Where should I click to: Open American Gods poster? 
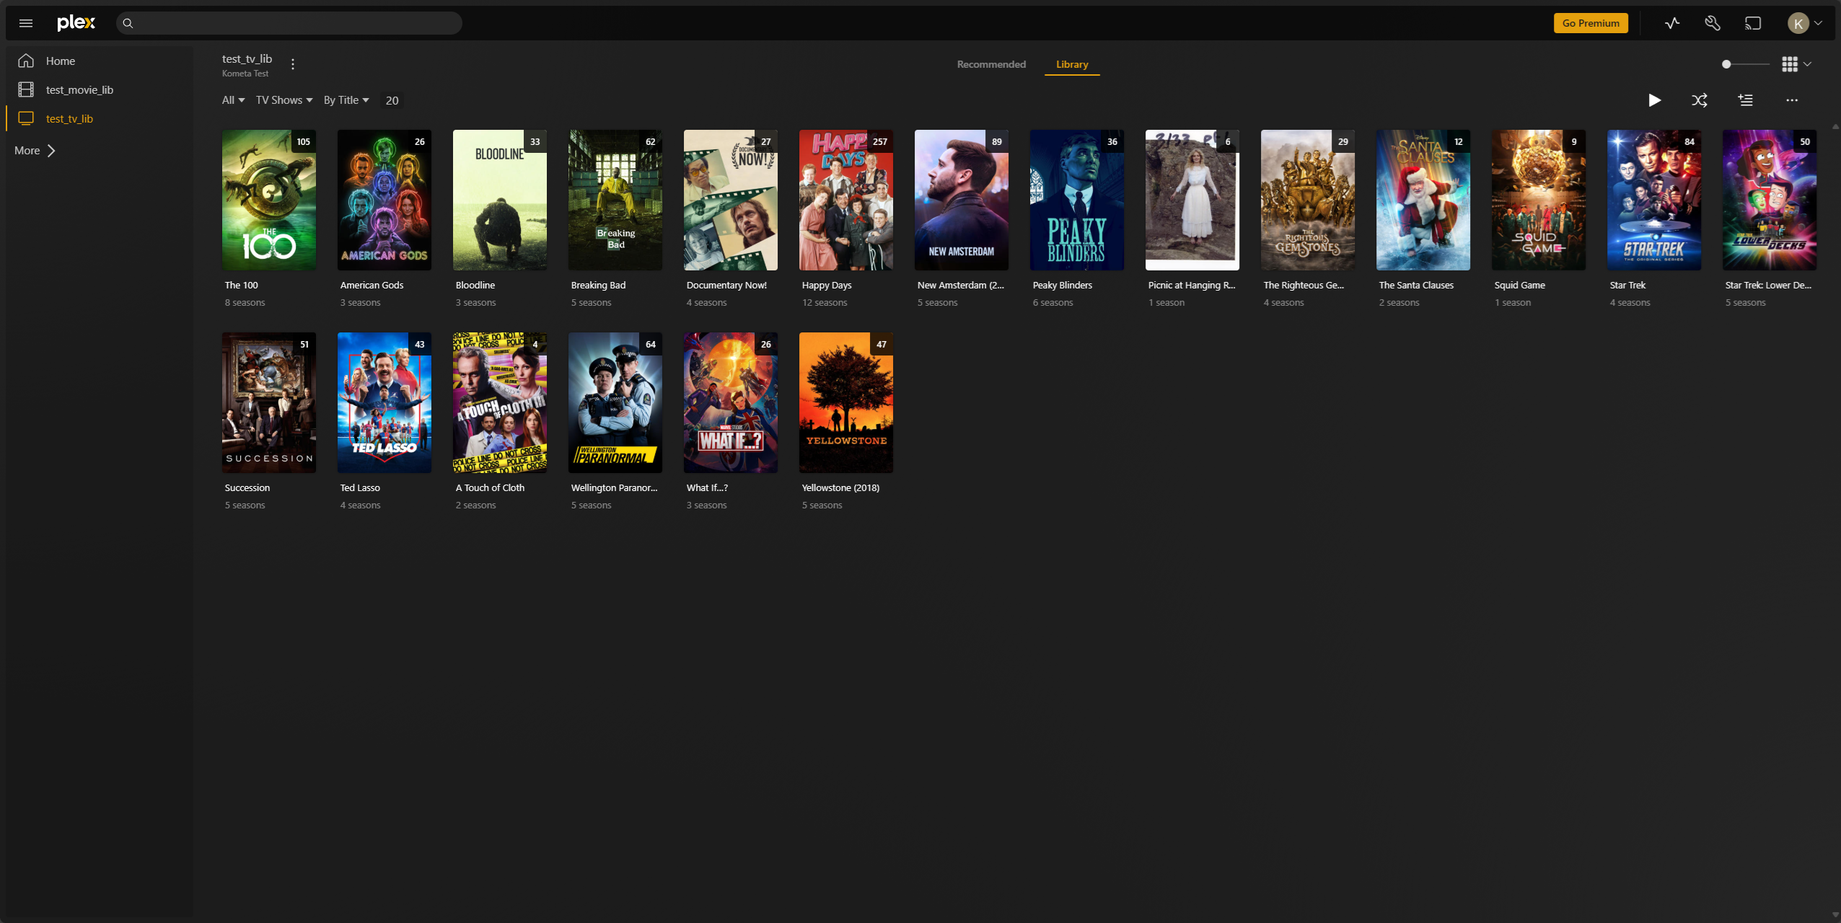pos(385,200)
